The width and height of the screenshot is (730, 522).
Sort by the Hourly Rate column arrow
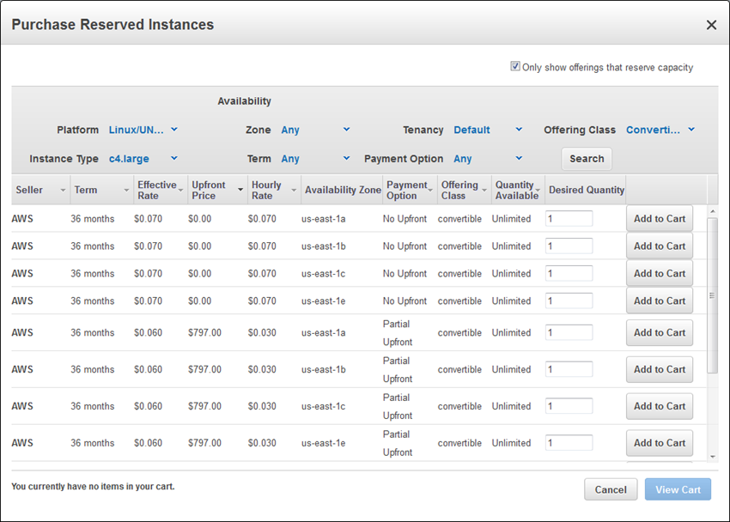[x=294, y=191]
